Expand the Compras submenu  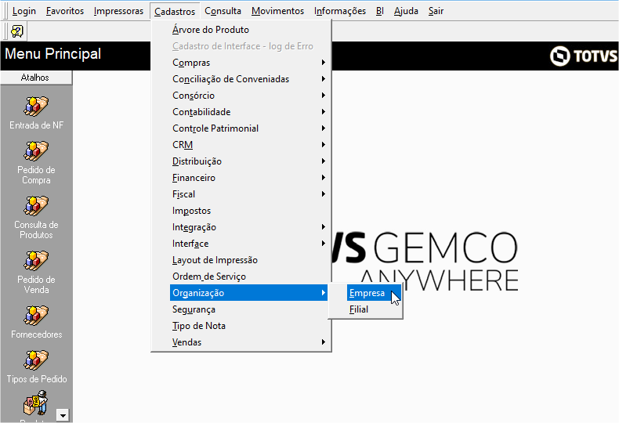point(249,63)
